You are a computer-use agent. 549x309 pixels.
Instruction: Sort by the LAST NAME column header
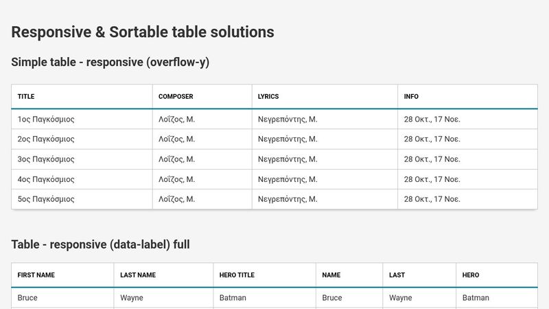tap(163, 275)
